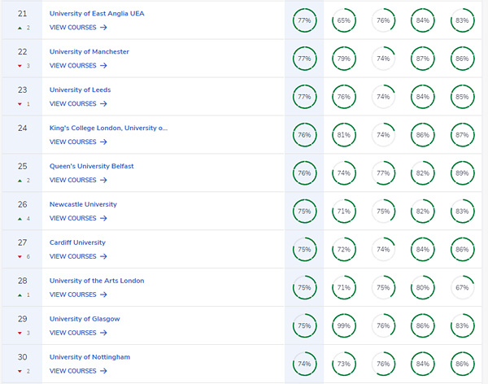488x384 pixels.
Task: Click 81% circle in King's College row
Action: tap(344, 135)
